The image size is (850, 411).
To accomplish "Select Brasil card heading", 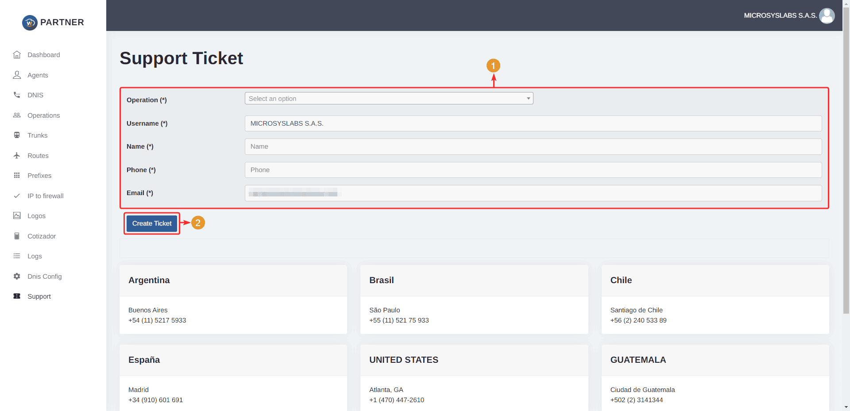I will pyautogui.click(x=382, y=280).
